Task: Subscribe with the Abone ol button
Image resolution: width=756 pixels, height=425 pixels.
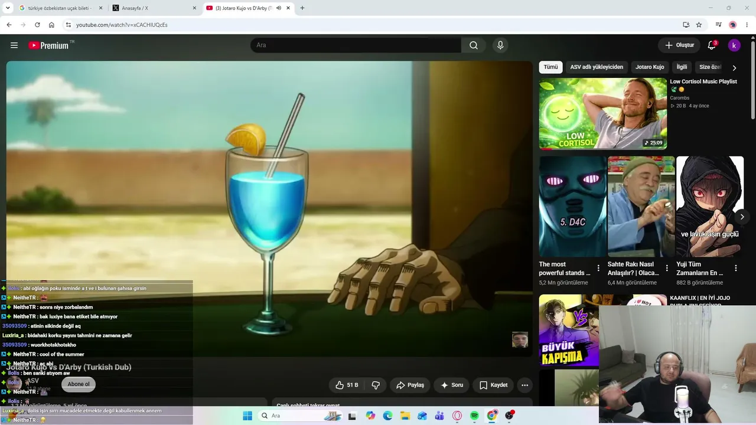Action: [x=79, y=384]
